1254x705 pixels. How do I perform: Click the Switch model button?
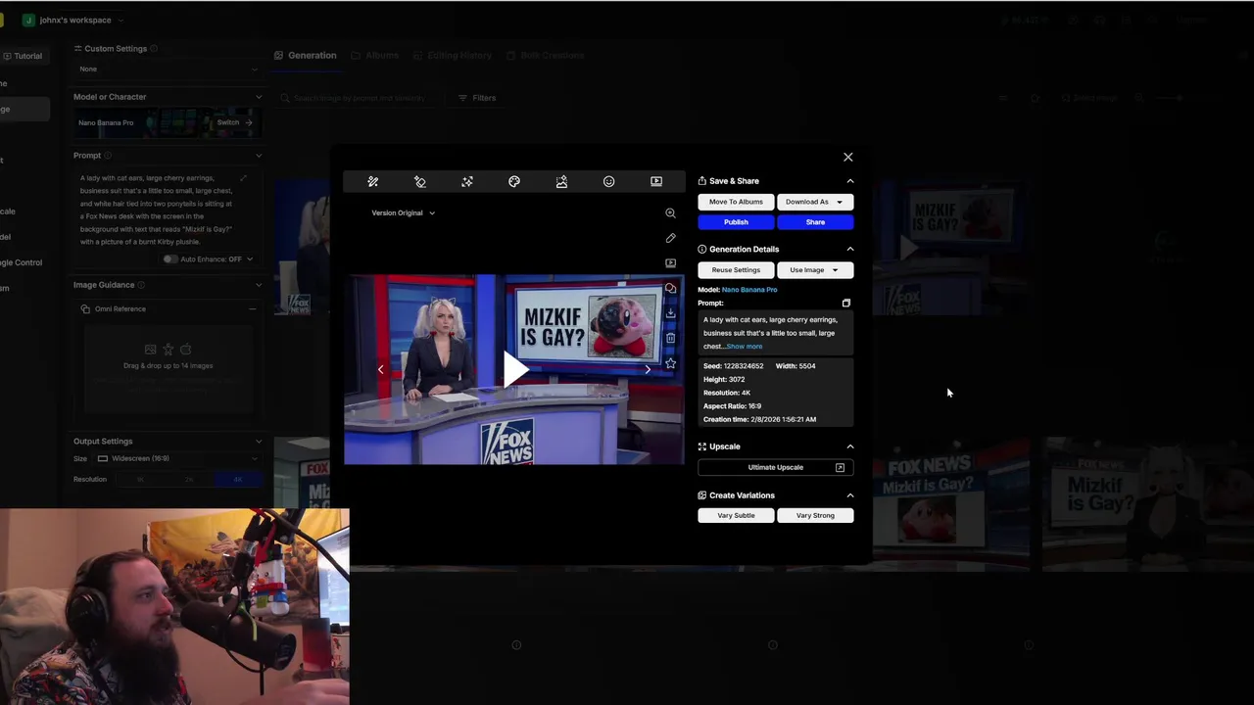(234, 122)
